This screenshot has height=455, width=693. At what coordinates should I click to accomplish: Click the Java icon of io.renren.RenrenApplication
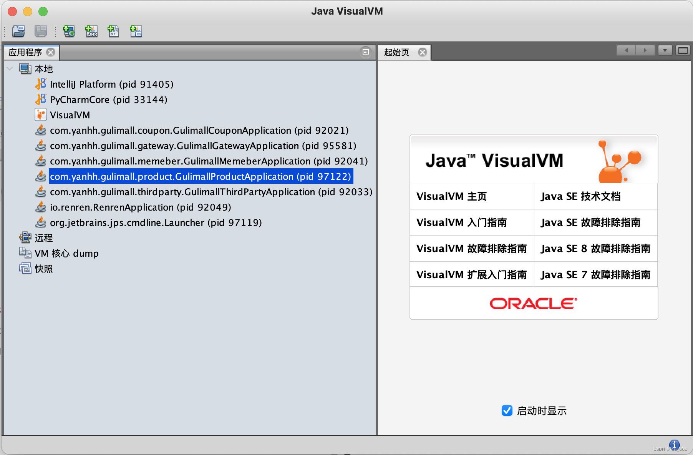point(41,207)
